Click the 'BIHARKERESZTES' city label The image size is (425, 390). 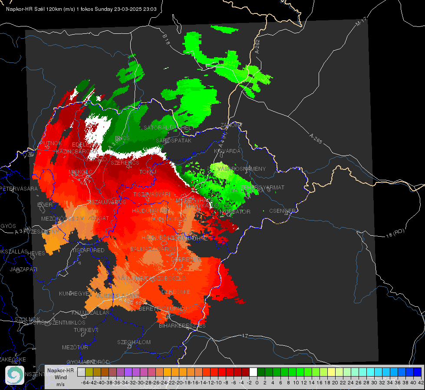click(x=182, y=325)
